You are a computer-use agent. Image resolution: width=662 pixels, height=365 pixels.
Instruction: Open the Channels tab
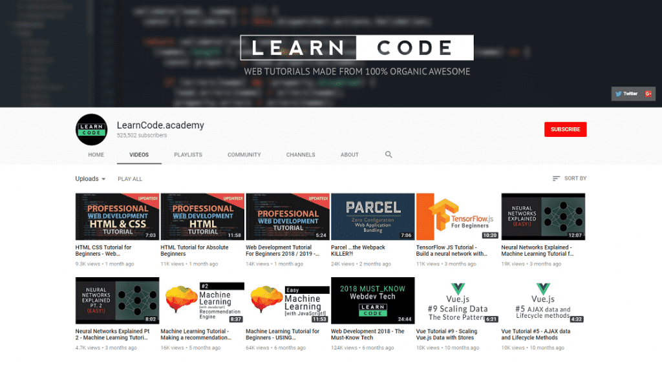pos(301,155)
